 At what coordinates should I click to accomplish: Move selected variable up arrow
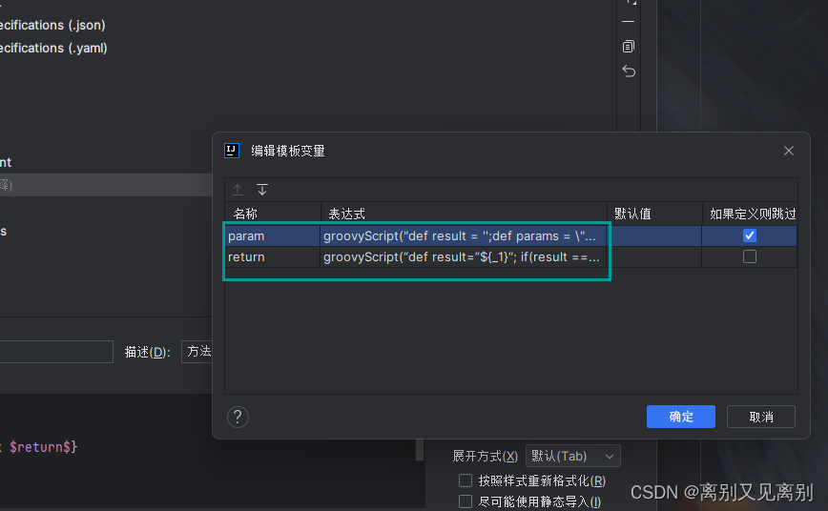[238, 190]
